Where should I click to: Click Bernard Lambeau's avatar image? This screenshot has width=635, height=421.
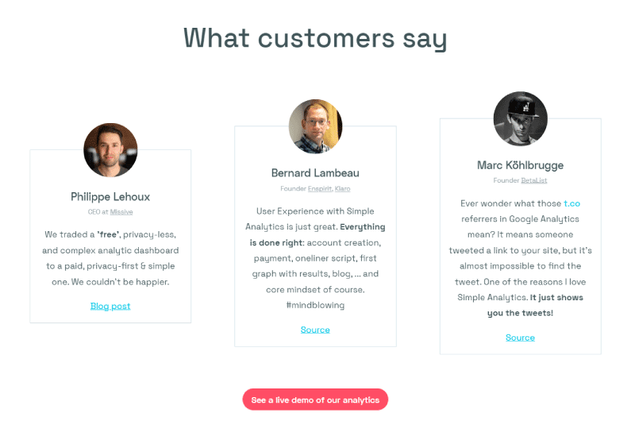coord(315,126)
